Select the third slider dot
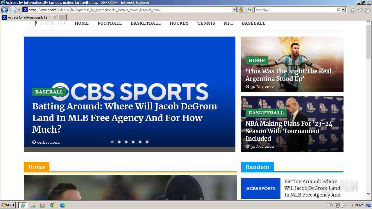Image resolution: width=372 pixels, height=209 pixels. tap(126, 142)
